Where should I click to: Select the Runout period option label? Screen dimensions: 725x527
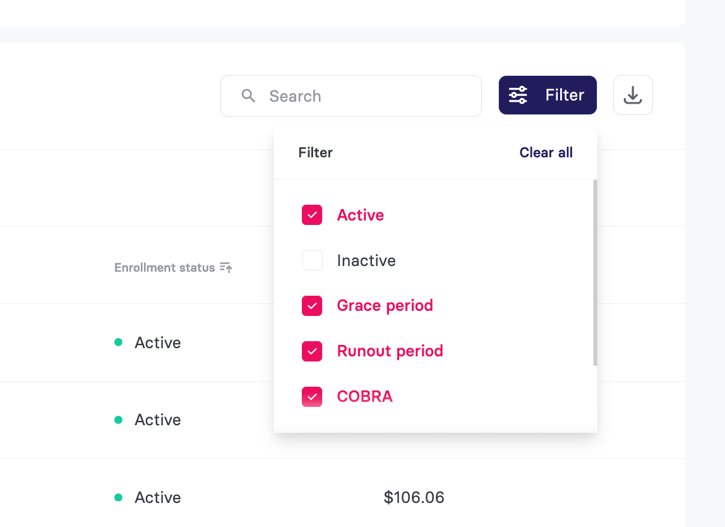(x=390, y=351)
